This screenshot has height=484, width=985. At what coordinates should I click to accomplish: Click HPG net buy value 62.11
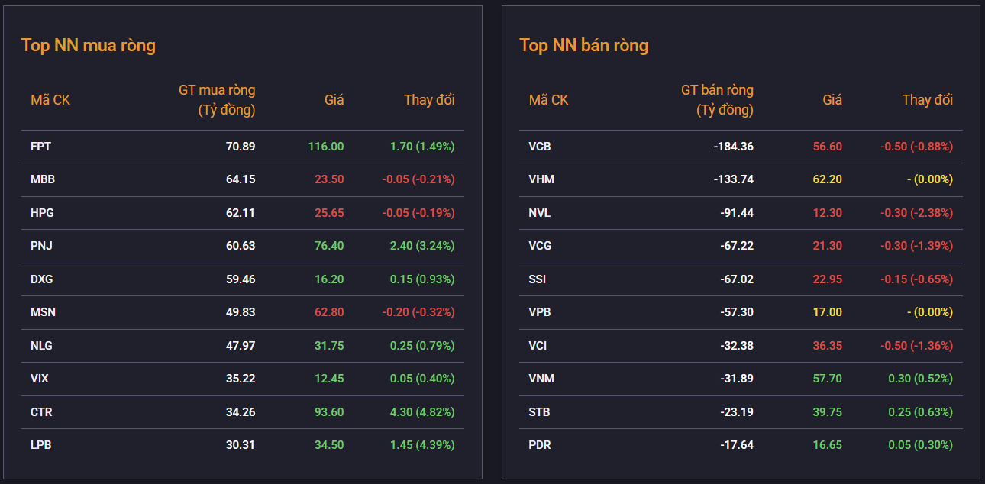(241, 213)
